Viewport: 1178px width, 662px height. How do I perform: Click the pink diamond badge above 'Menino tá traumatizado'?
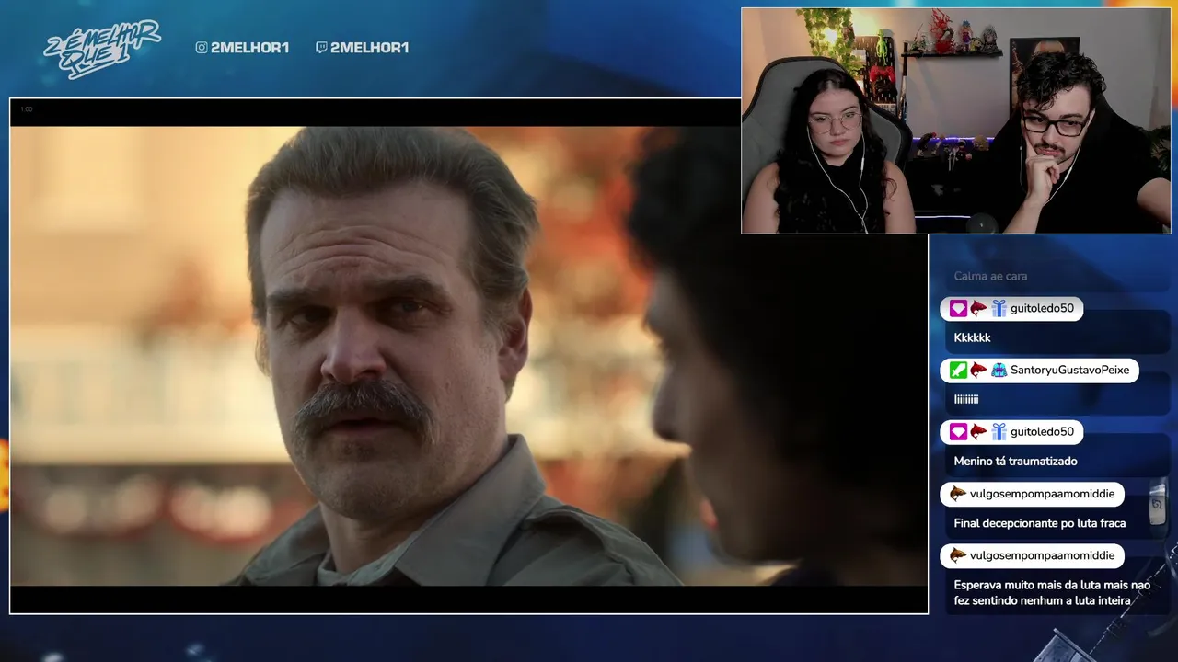coord(958,432)
